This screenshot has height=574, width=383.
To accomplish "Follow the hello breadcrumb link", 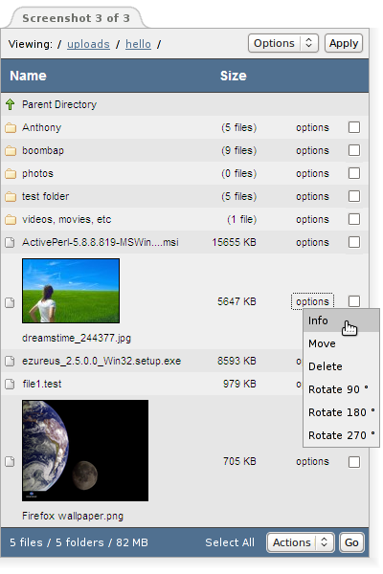I will click(138, 44).
